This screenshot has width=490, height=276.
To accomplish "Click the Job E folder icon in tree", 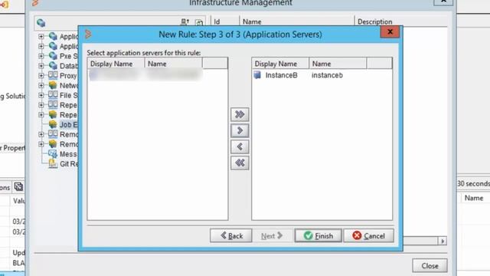I will [53, 124].
